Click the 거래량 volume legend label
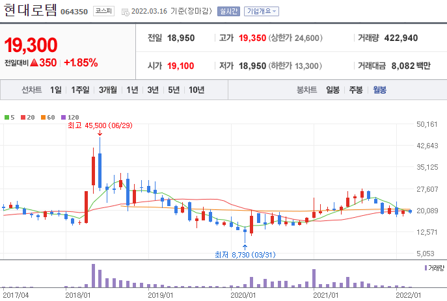 click(x=436, y=268)
